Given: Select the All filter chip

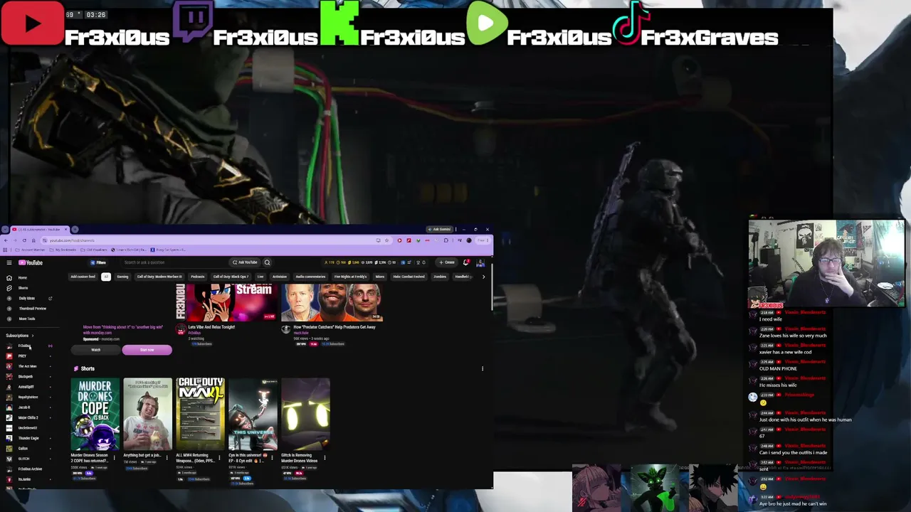Looking at the screenshot, I should coord(106,277).
